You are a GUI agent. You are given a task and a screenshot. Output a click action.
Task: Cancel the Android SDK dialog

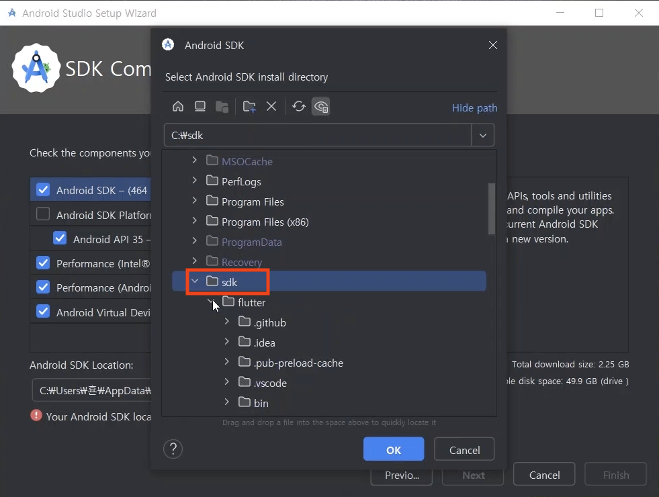pos(464,449)
